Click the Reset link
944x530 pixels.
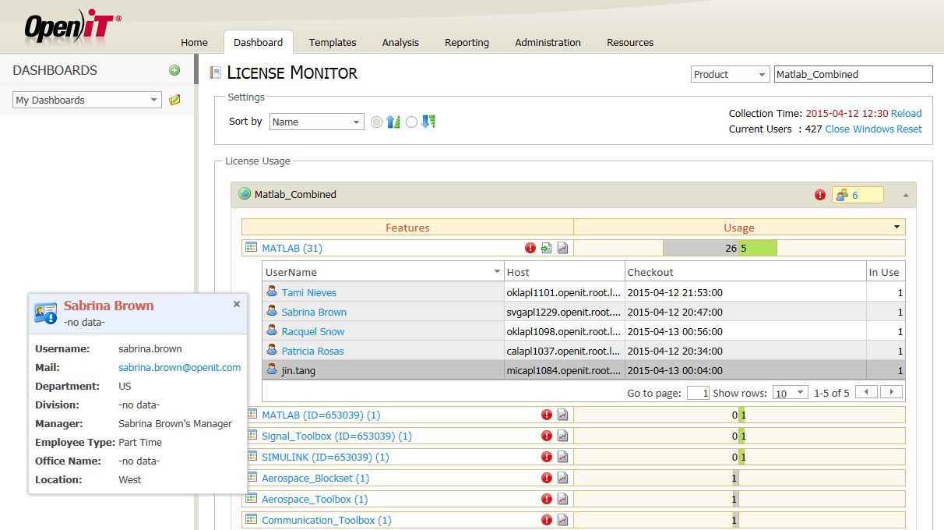click(909, 129)
